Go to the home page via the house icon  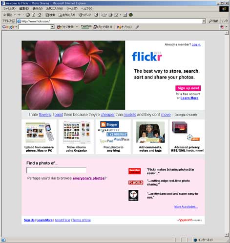(x=40, y=15)
